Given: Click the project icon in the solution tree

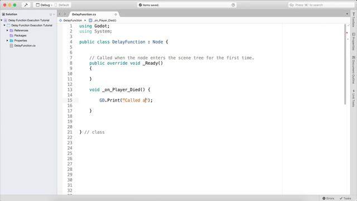Looking at the screenshot, I should coord(9,25).
